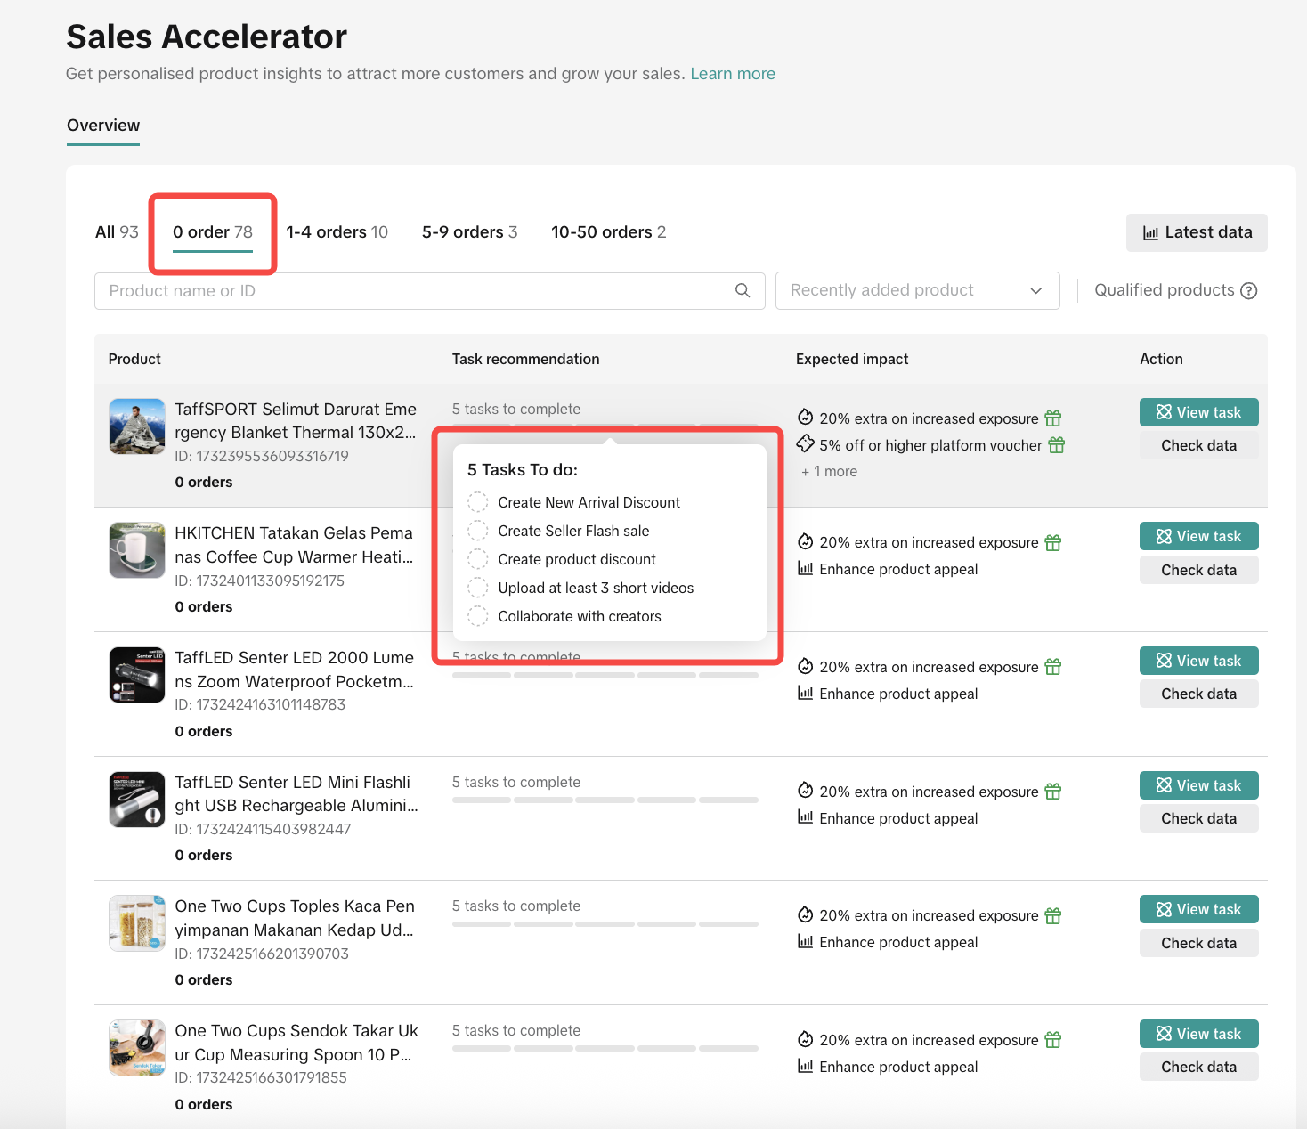The height and width of the screenshot is (1129, 1307).
Task: Open the Recently added product dropdown
Action: (917, 290)
